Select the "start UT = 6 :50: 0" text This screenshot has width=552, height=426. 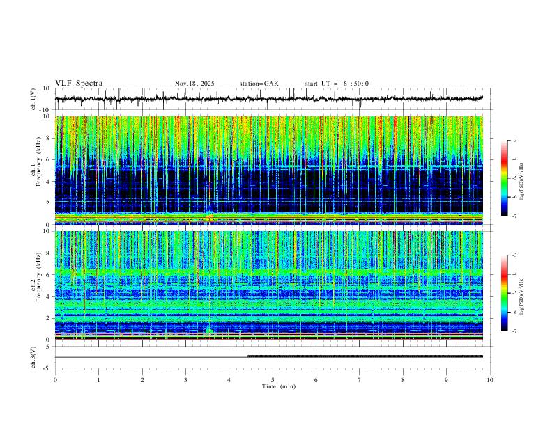(x=337, y=84)
